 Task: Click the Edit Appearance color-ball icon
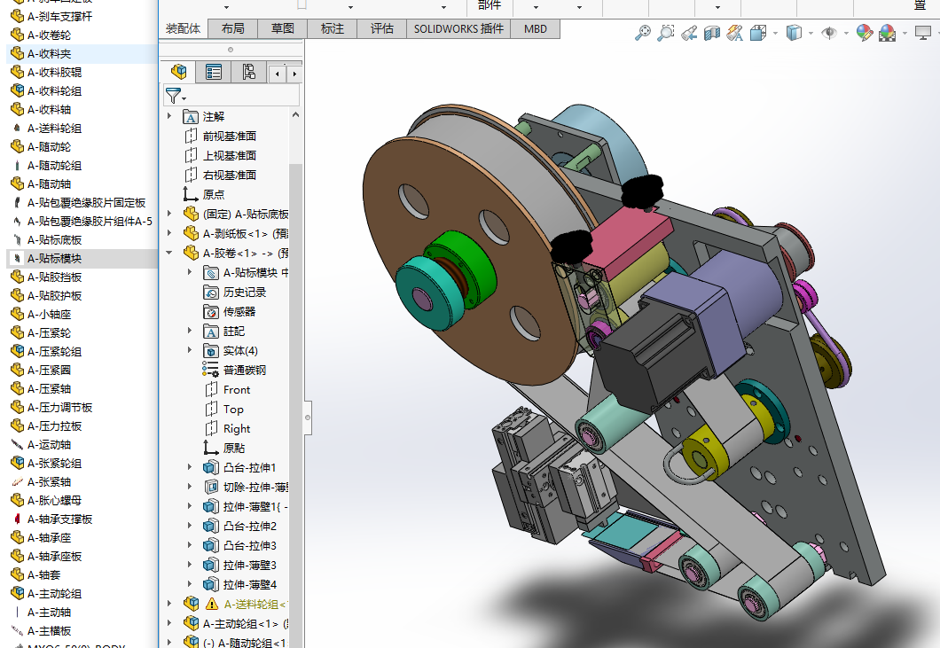coord(864,34)
